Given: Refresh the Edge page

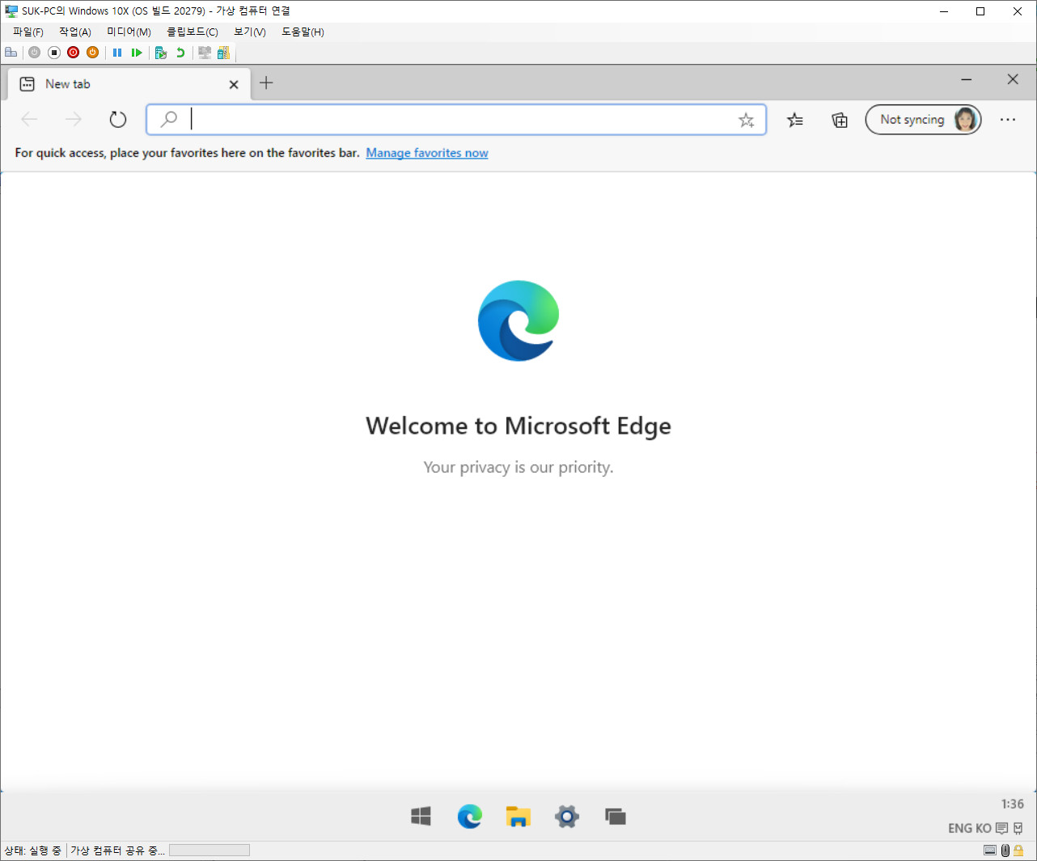Looking at the screenshot, I should (118, 120).
